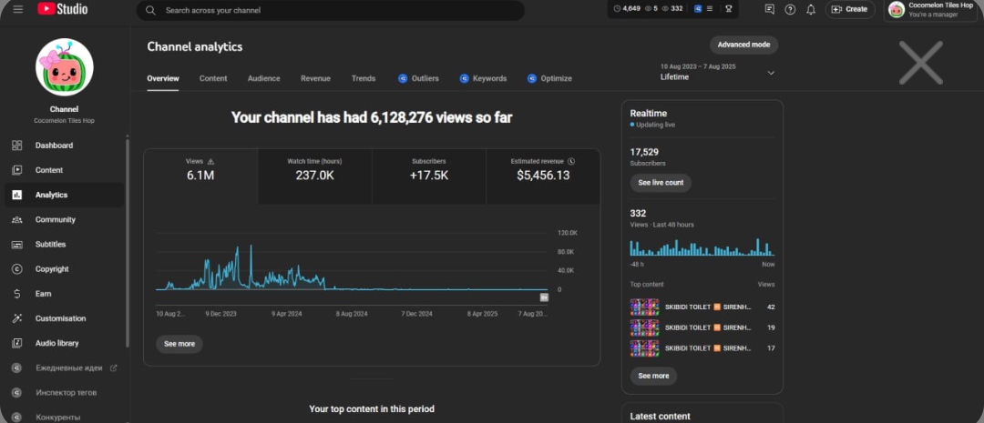Viewport: 984px width, 423px height.
Task: Click the vidIQ eye stat showing 5
Action: coord(651,9)
